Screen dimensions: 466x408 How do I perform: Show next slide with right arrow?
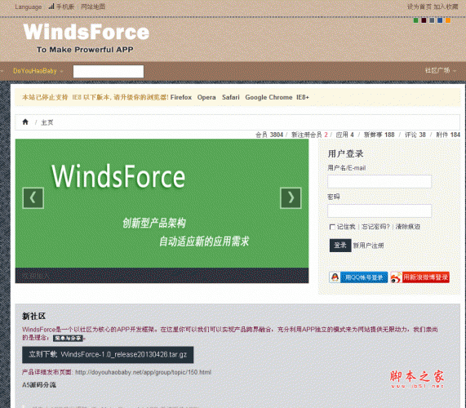click(x=291, y=198)
